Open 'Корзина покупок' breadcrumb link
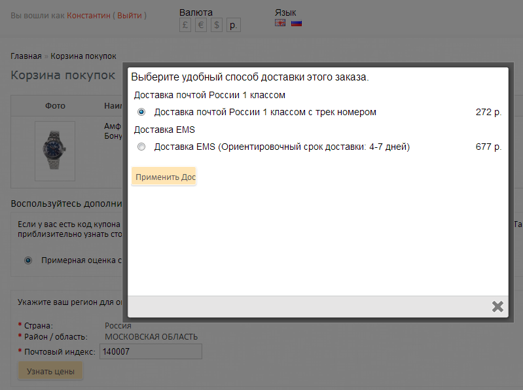523x390 pixels. [83, 56]
